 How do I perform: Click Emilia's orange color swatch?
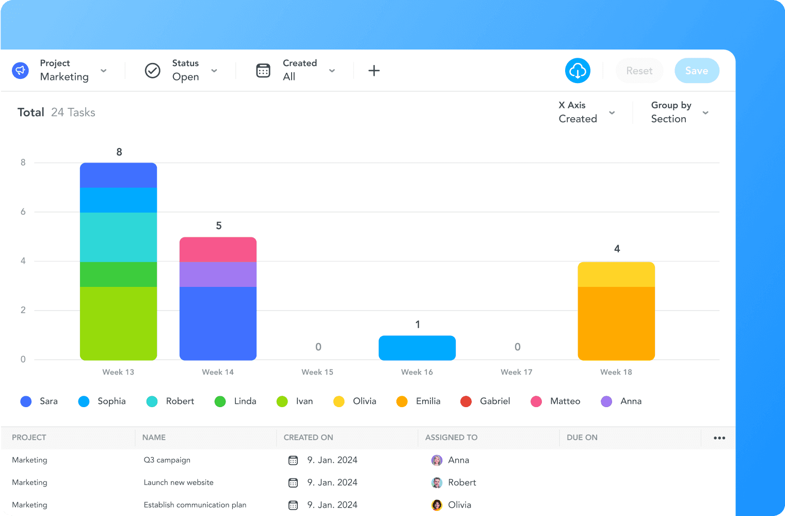click(402, 401)
